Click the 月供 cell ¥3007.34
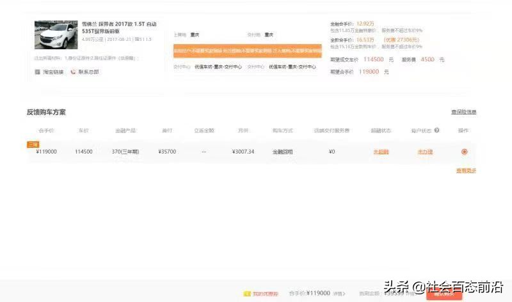The height and width of the screenshot is (302, 512). (x=243, y=152)
